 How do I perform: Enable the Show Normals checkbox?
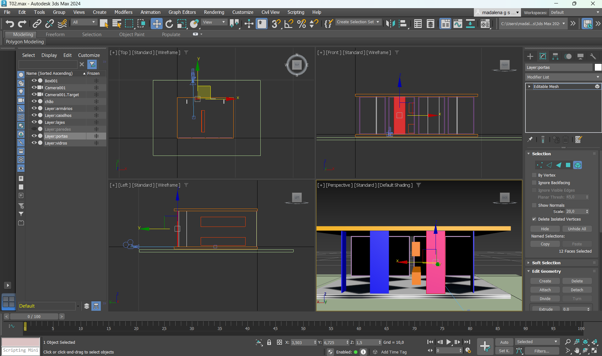[534, 205]
